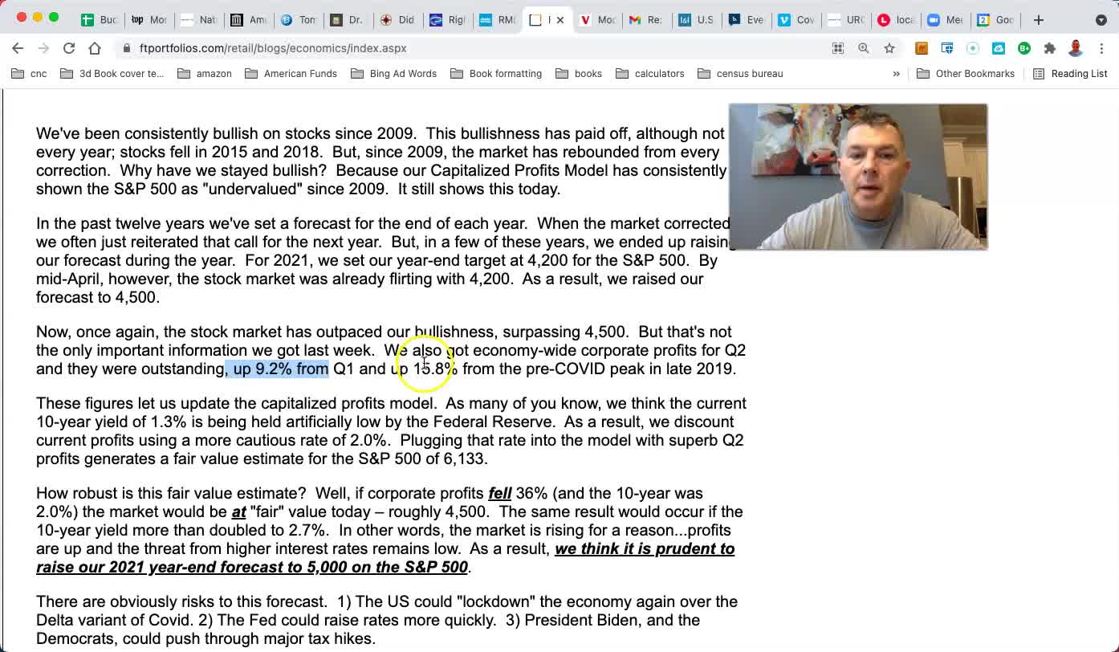This screenshot has height=652, width=1119.
Task: Open a new browser tab
Action: click(x=1039, y=19)
